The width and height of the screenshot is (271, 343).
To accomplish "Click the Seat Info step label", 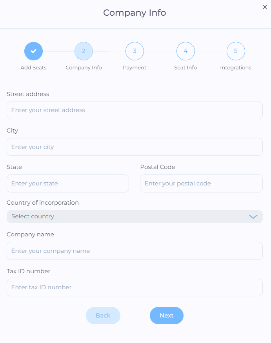I will point(186,67).
